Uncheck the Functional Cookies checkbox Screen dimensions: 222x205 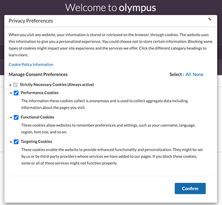16,117
